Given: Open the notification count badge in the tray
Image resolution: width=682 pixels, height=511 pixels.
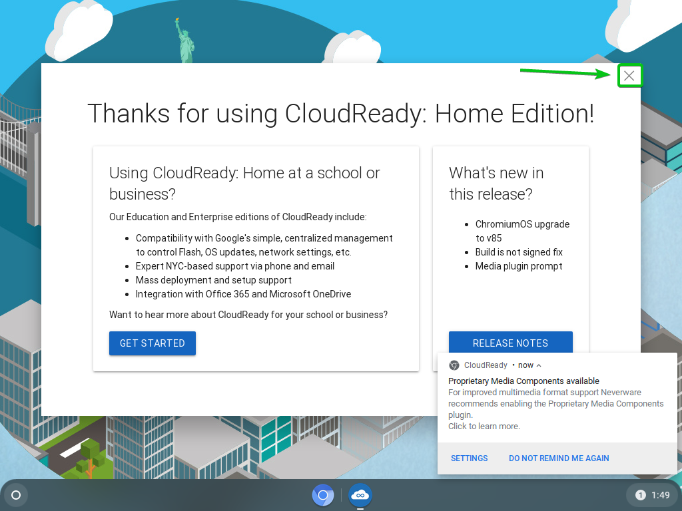Looking at the screenshot, I should point(640,495).
